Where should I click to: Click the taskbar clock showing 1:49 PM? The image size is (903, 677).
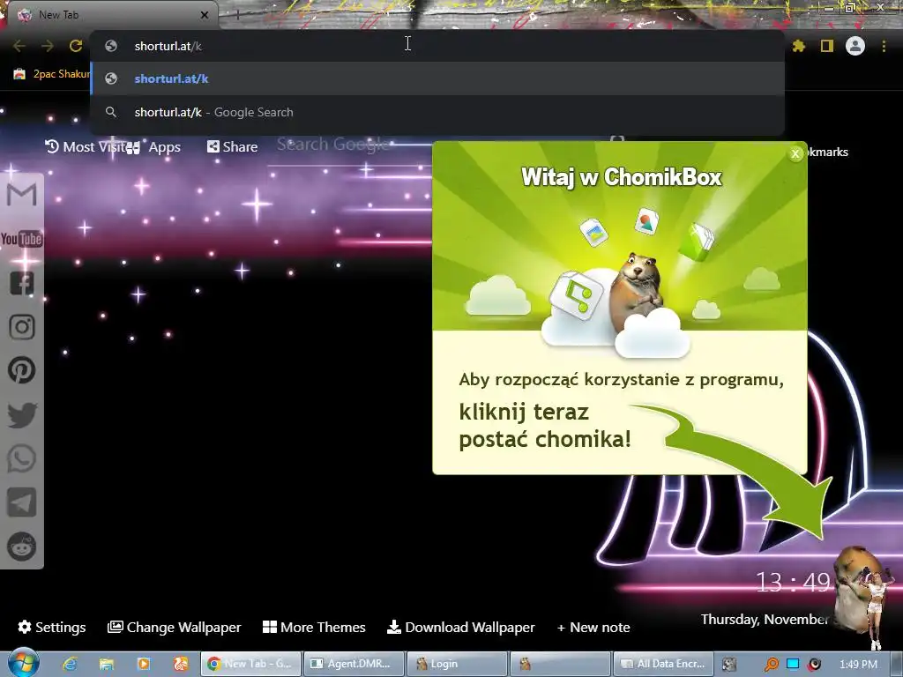click(x=859, y=664)
